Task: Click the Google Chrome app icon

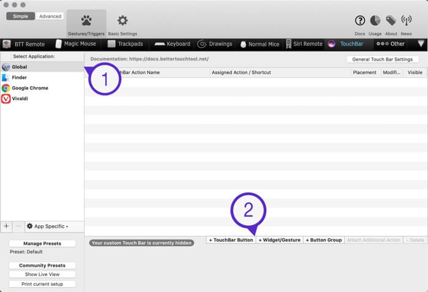Action: coord(6,88)
